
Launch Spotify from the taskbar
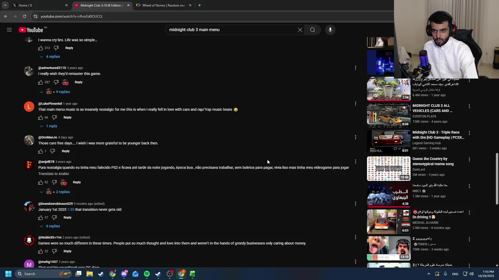click(147, 274)
